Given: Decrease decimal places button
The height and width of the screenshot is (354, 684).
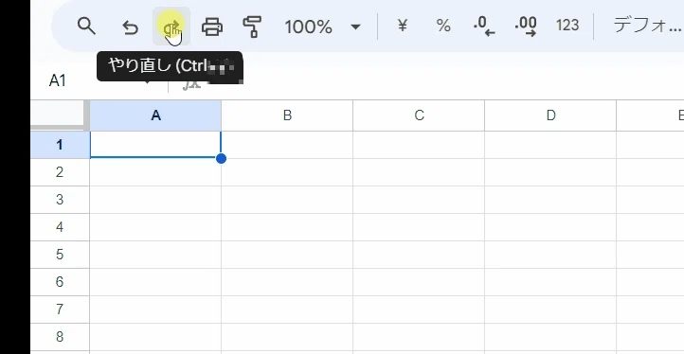Looking at the screenshot, I should tap(484, 27).
